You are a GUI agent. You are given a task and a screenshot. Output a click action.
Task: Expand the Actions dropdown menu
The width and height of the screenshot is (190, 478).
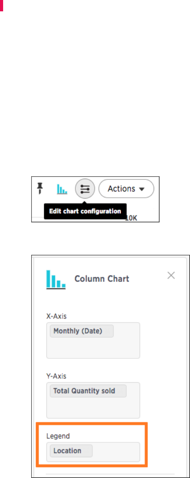point(126,189)
